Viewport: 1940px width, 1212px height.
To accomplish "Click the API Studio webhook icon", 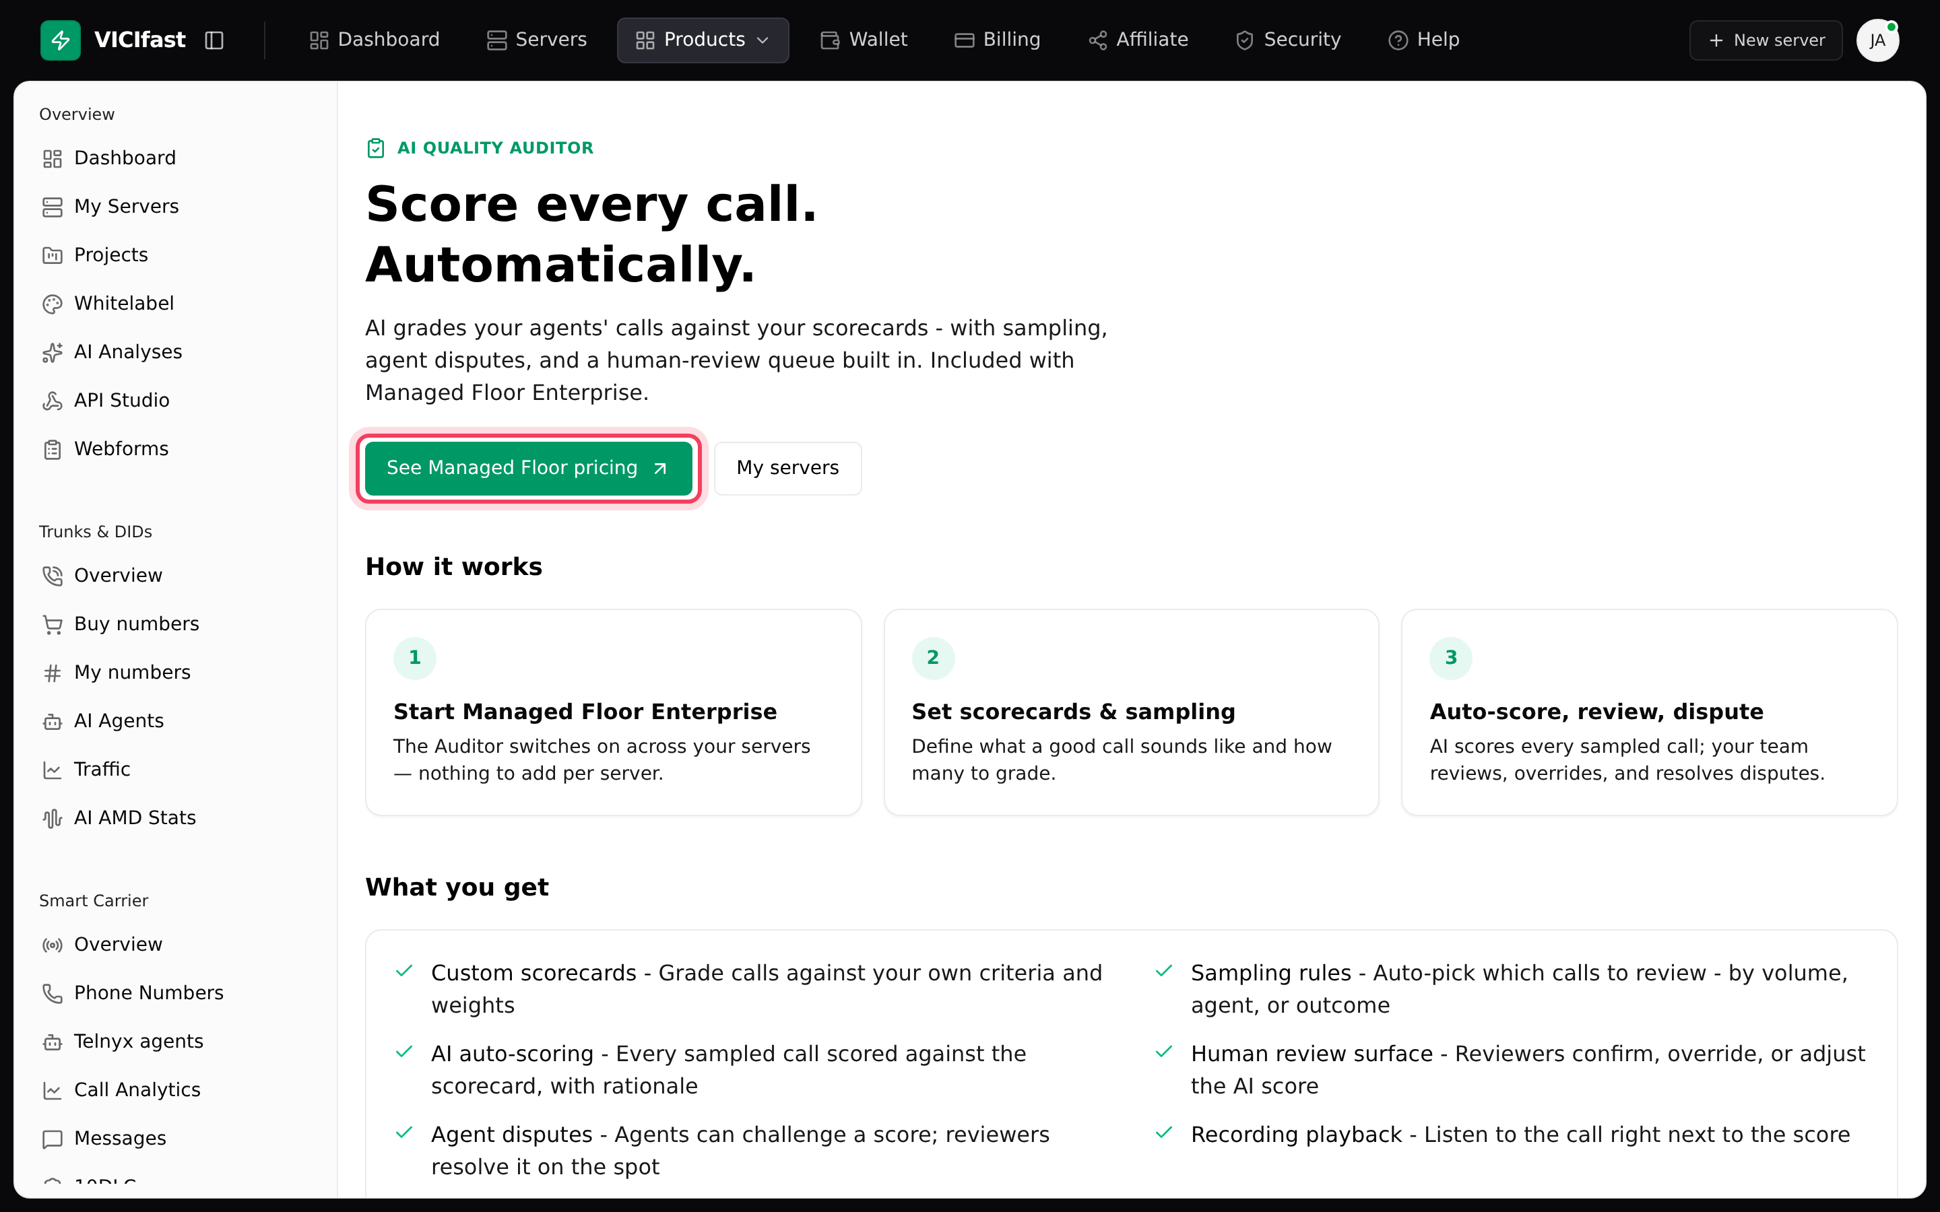I will pyautogui.click(x=52, y=401).
